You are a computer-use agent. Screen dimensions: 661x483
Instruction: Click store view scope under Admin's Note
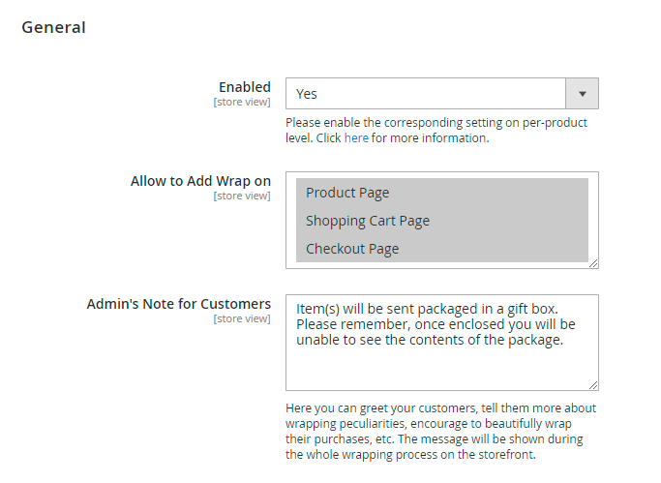pyautogui.click(x=242, y=319)
